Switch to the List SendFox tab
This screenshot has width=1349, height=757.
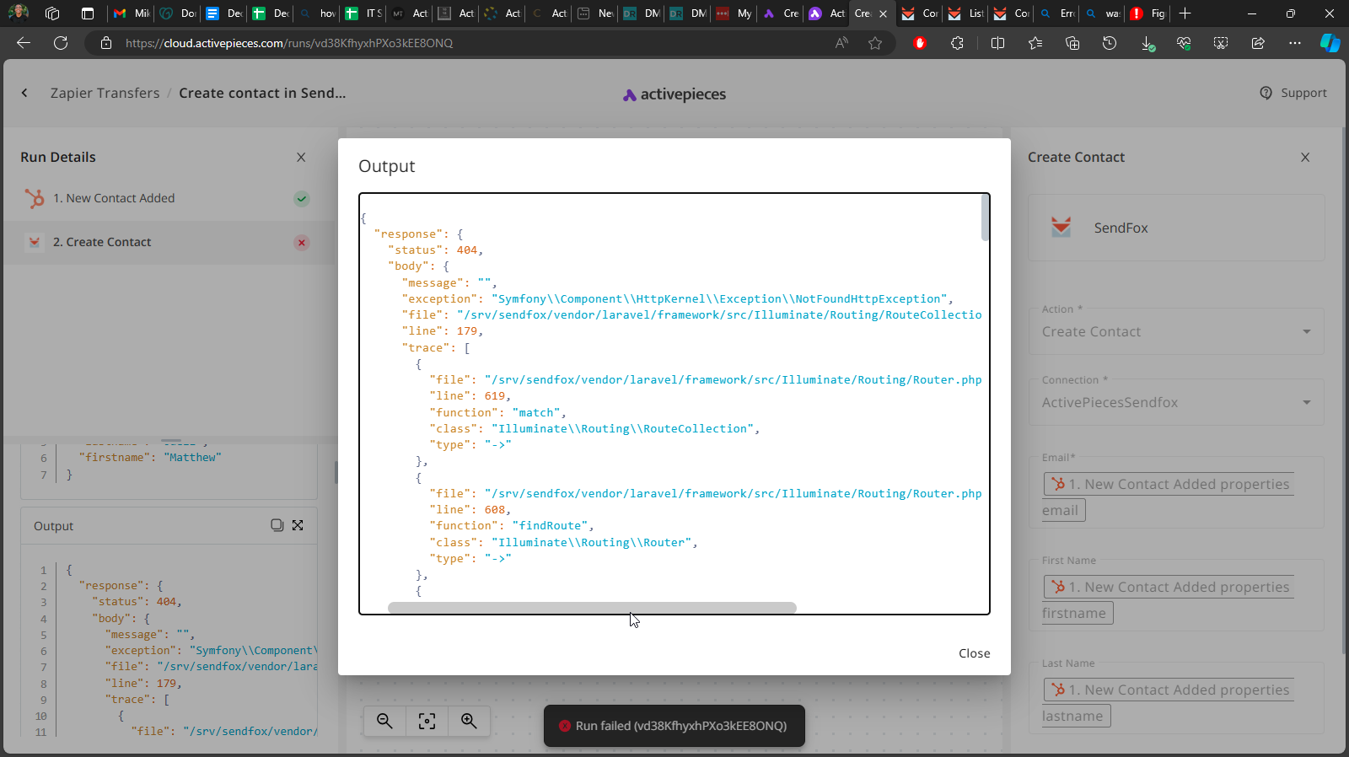pos(965,13)
